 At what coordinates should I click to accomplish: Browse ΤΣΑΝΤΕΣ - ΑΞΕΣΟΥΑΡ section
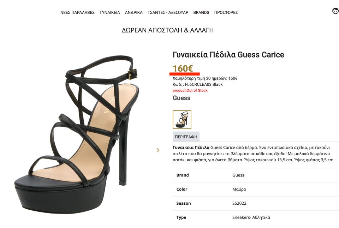tap(168, 12)
